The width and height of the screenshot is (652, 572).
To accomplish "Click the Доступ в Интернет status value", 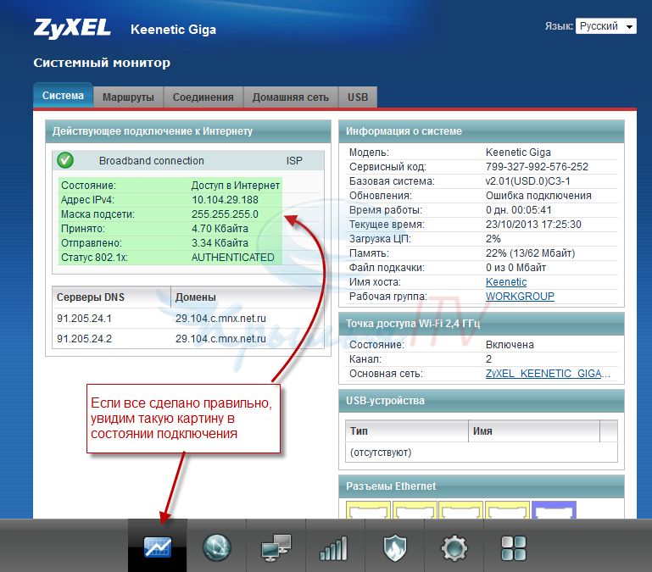I will click(236, 186).
